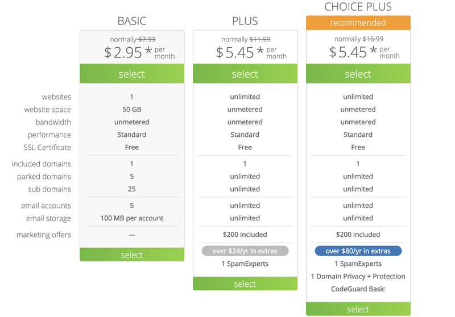455x317 pixels.
Task: Click the PLUS plan heading
Action: pyautogui.click(x=245, y=21)
